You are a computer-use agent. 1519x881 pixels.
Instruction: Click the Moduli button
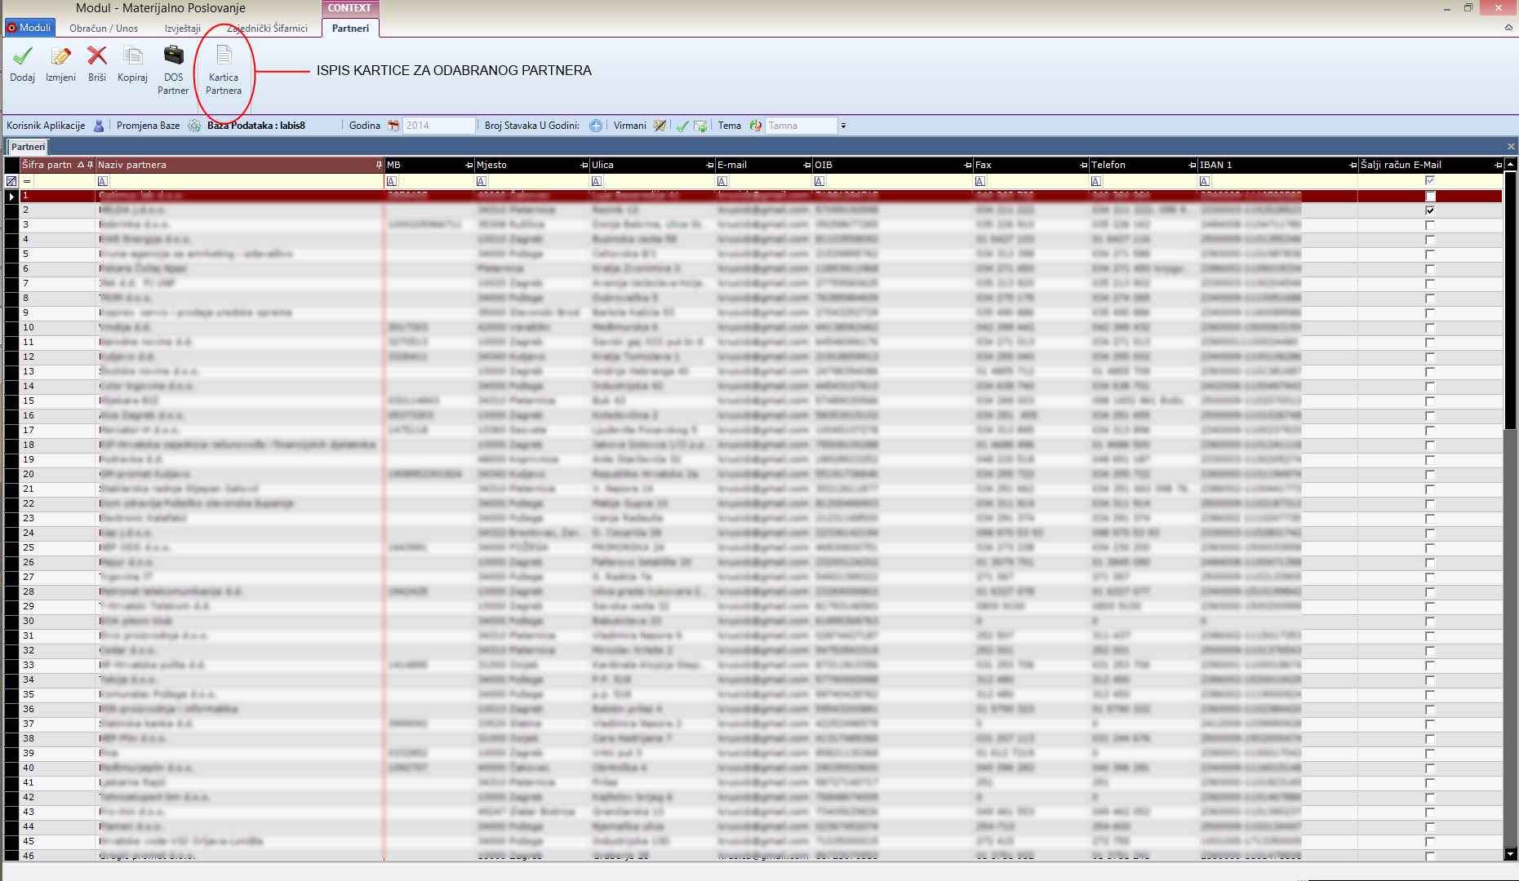(x=30, y=28)
